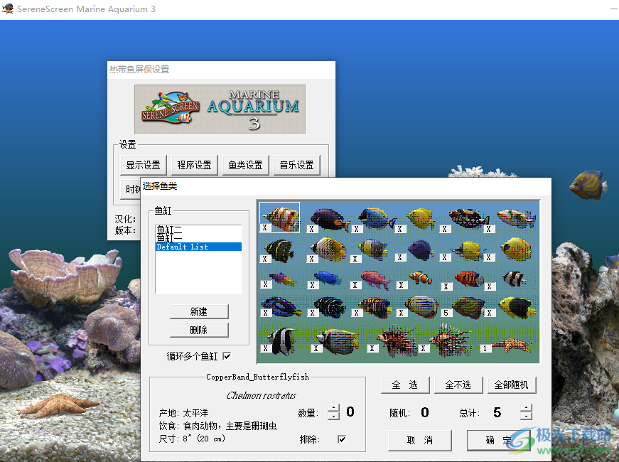Select the left lionfish in the bottom row
Viewport: 619px width, 462px height.
tap(397, 340)
